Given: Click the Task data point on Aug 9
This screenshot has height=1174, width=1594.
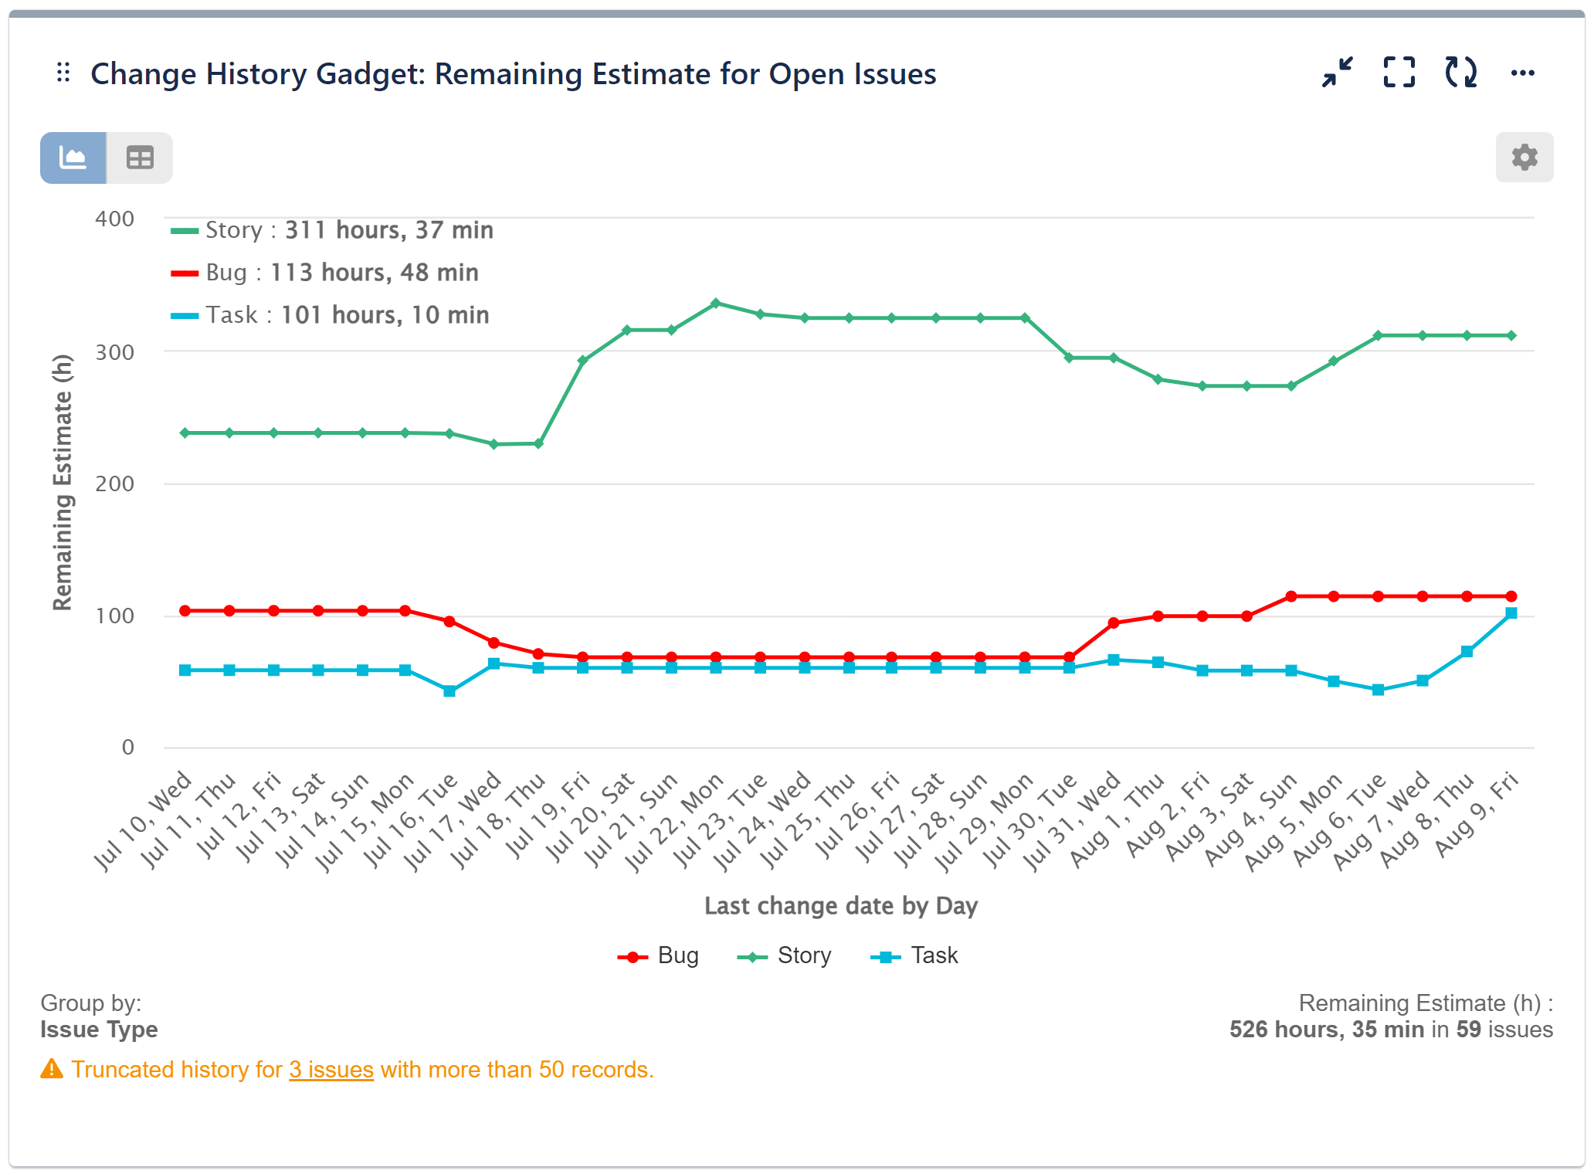Looking at the screenshot, I should click(x=1511, y=612).
